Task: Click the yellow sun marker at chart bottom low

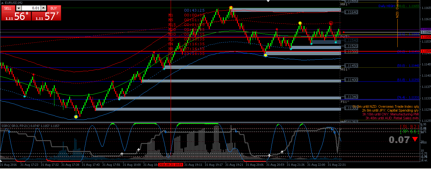Action: (76, 117)
